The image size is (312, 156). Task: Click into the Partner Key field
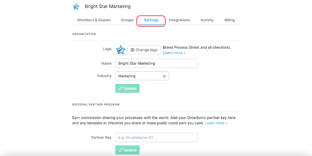156,137
